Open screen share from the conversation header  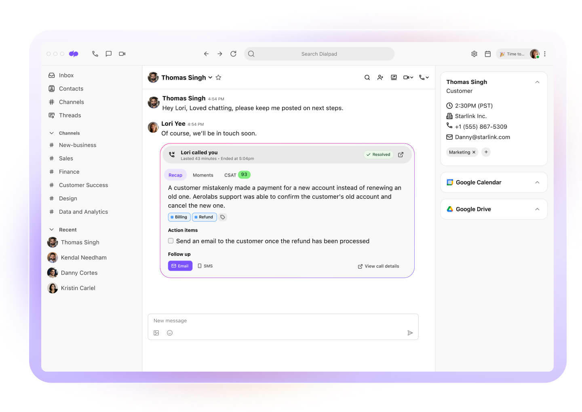pos(394,77)
